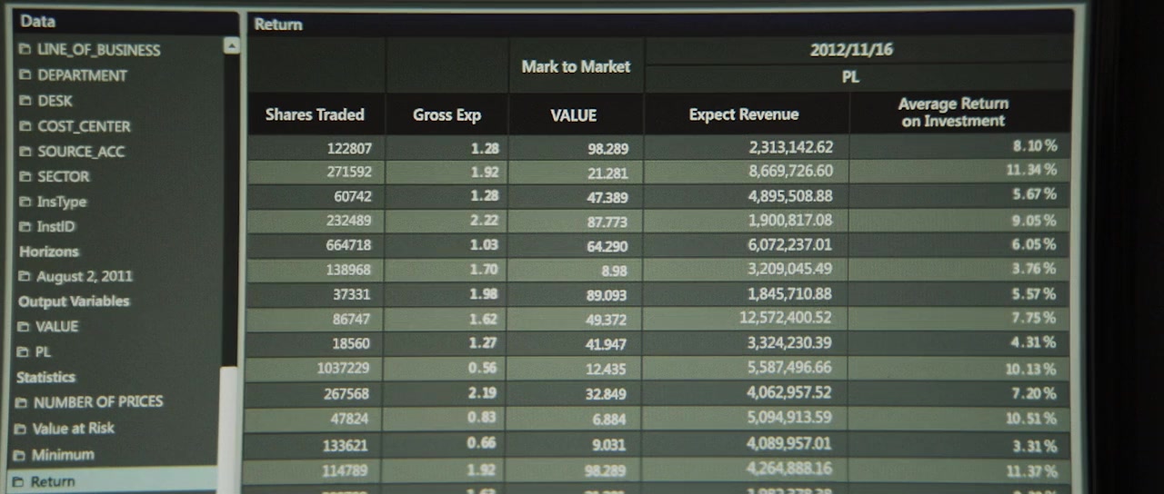Select the InstID item in Data panel

[55, 226]
